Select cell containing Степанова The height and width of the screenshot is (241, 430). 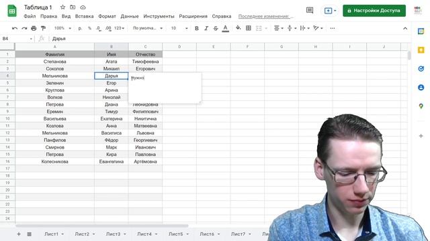click(55, 62)
